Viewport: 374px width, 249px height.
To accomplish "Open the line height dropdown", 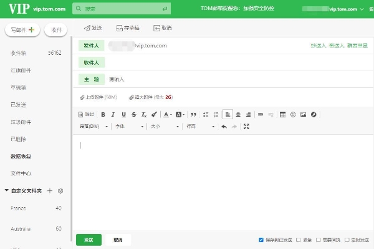I will 200,127.
